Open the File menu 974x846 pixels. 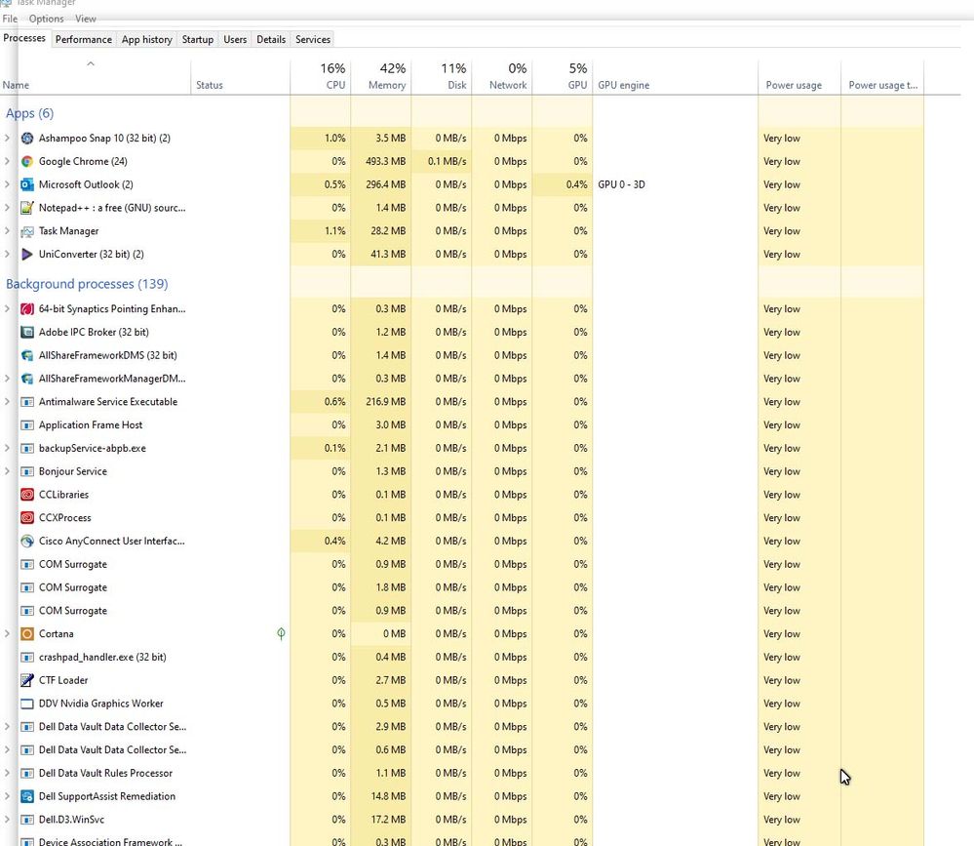pyautogui.click(x=10, y=19)
